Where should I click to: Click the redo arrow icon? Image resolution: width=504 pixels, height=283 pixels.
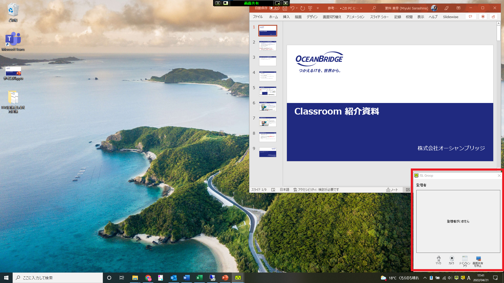[303, 8]
